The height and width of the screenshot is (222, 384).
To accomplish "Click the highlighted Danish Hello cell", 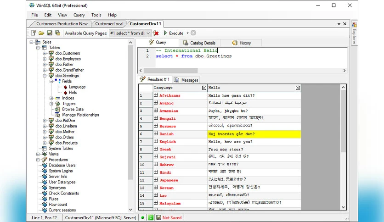I will click(x=254, y=134).
